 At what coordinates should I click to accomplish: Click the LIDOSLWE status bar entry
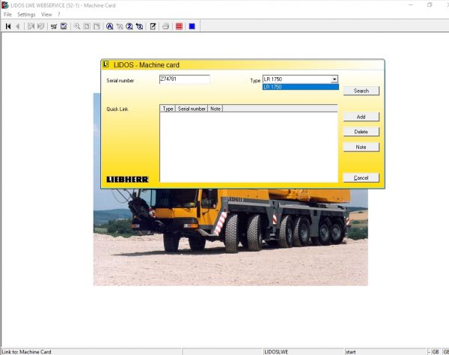304,352
